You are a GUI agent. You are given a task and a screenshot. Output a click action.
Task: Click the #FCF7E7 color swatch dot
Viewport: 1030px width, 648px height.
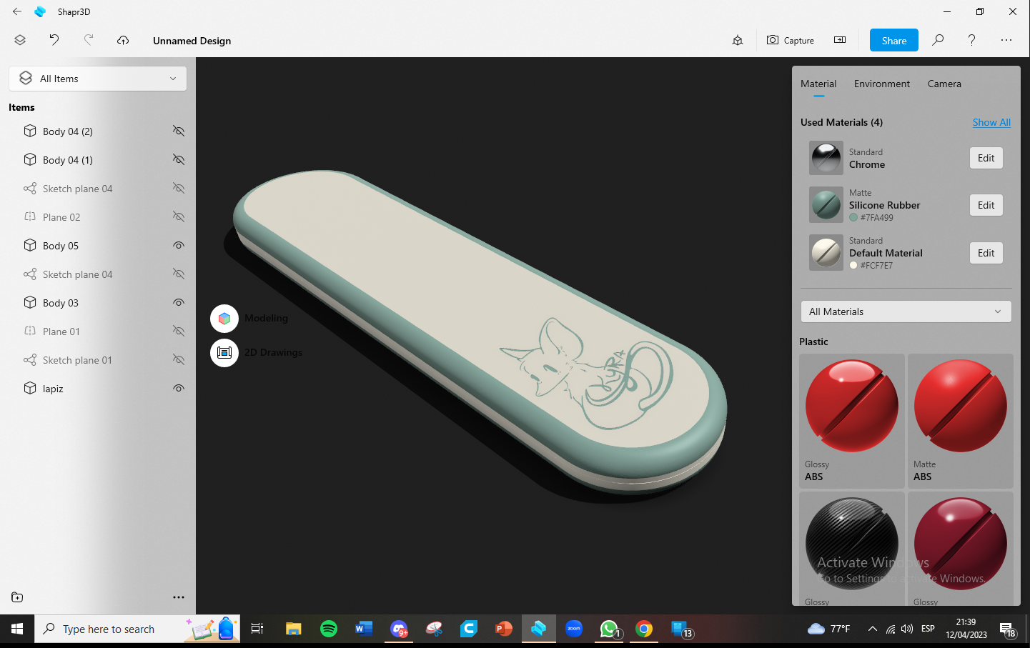click(853, 266)
